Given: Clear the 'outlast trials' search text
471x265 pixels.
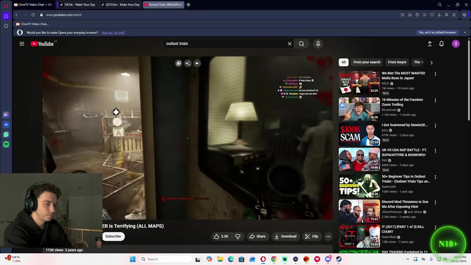Looking at the screenshot, I should tap(290, 44).
